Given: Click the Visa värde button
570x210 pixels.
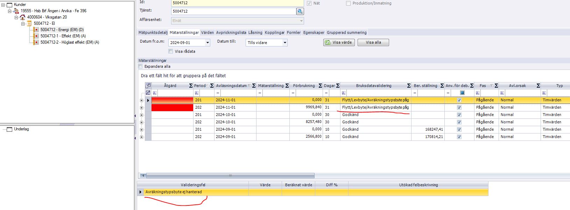Looking at the screenshot, I should click(339, 42).
